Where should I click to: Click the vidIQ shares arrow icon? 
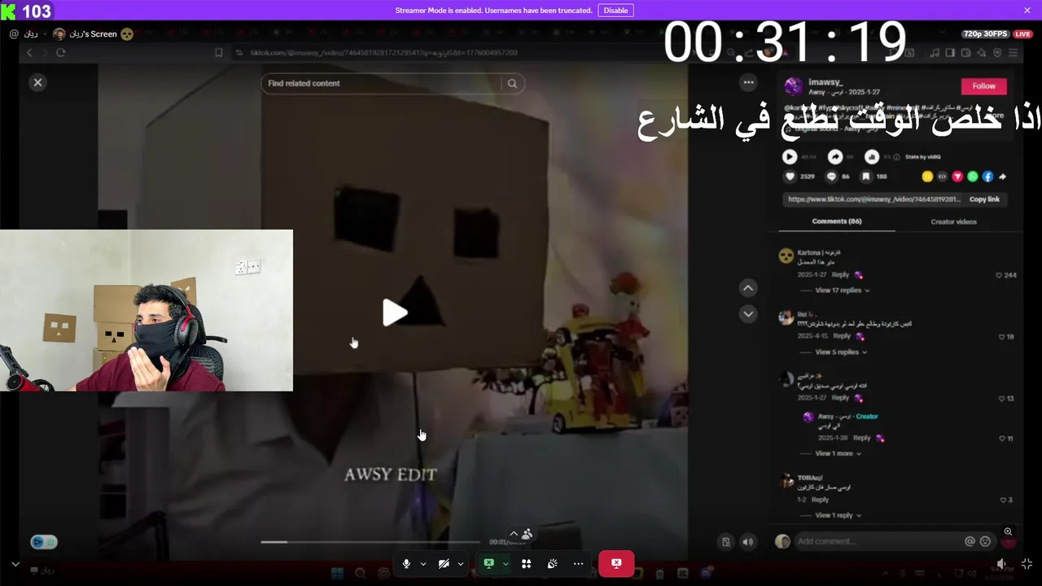click(835, 157)
